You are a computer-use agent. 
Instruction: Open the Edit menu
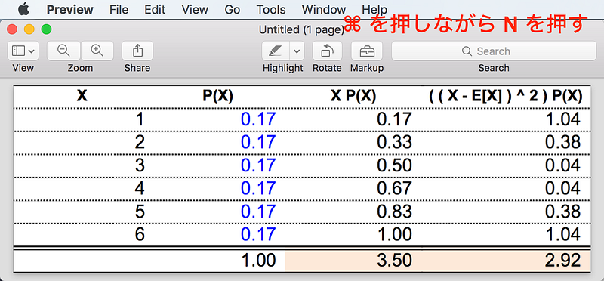tap(155, 9)
